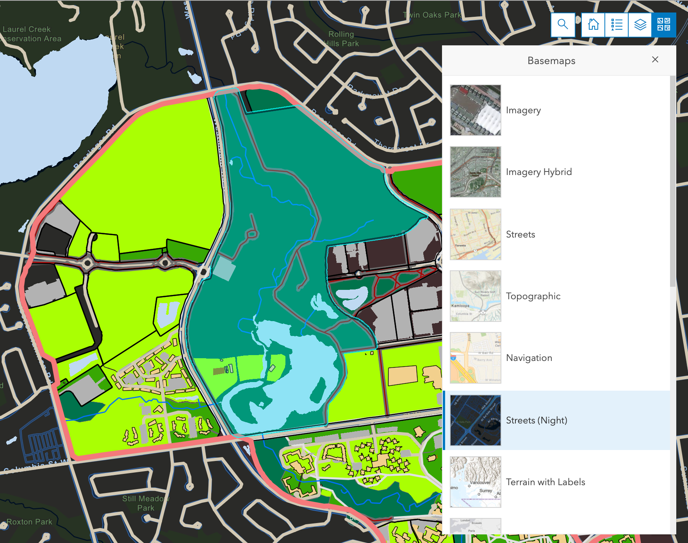Click the Terrain with Labels text

point(545,482)
